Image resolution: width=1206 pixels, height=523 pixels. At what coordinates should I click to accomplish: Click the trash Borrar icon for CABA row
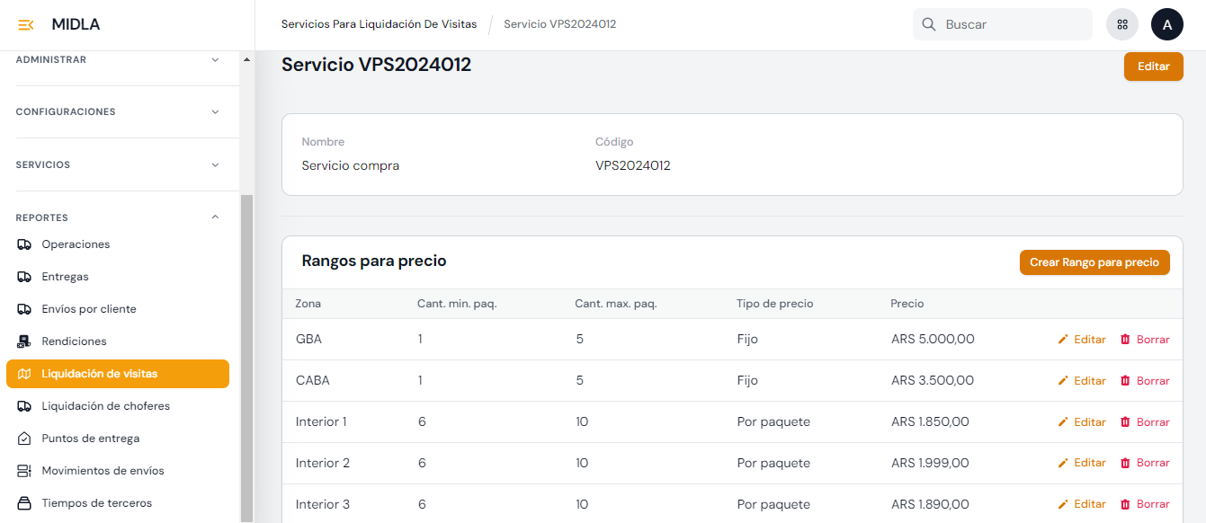1125,381
